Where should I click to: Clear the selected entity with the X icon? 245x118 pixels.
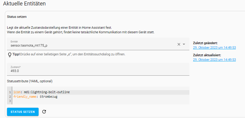coord(179,44)
